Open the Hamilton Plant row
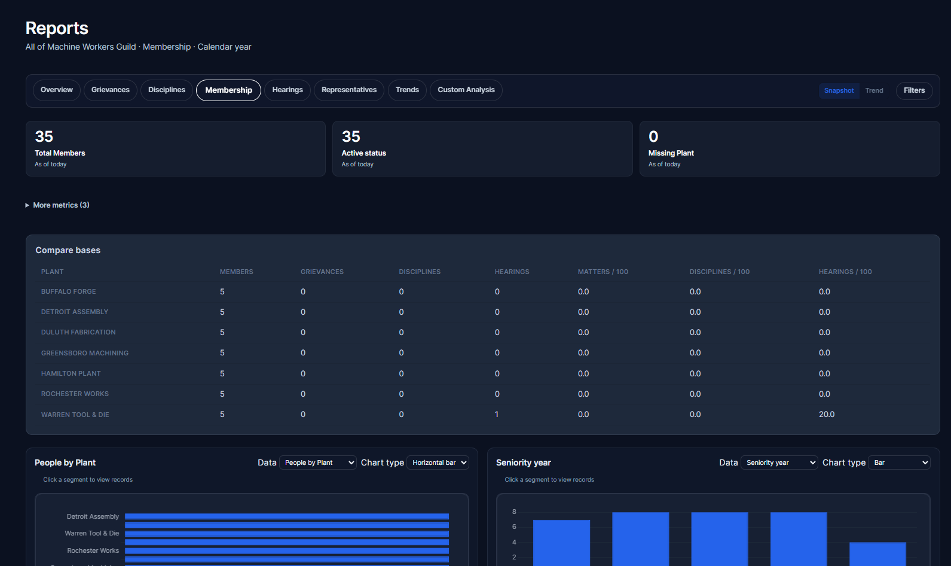The height and width of the screenshot is (566, 951). click(482, 374)
